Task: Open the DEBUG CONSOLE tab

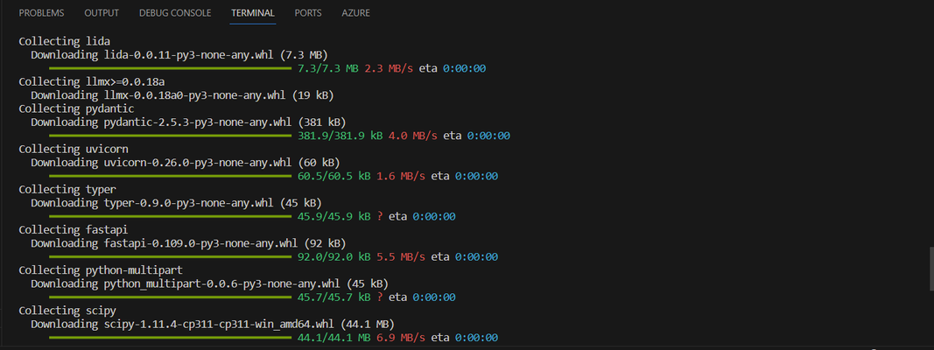Action: coord(175,12)
